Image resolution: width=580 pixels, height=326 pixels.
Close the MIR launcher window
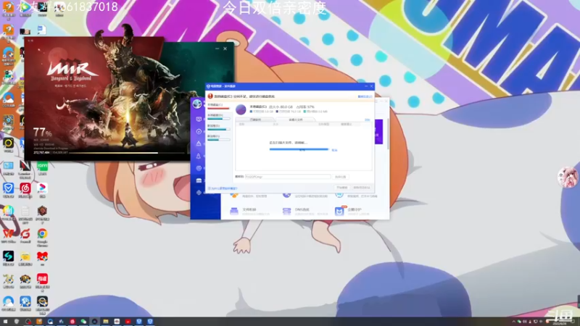click(225, 49)
